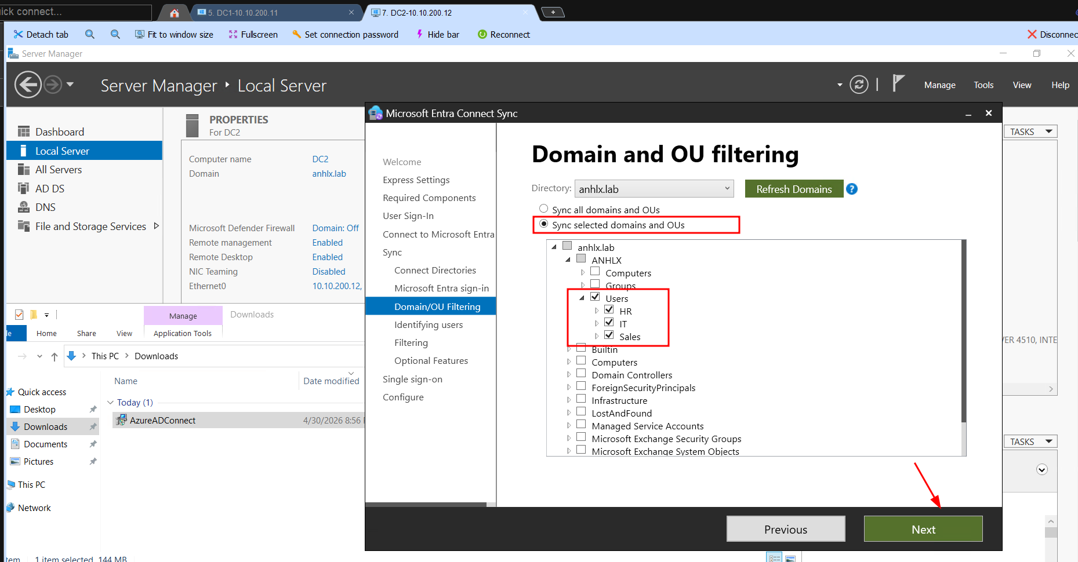Click the red Disconnect X icon

tap(1032, 34)
